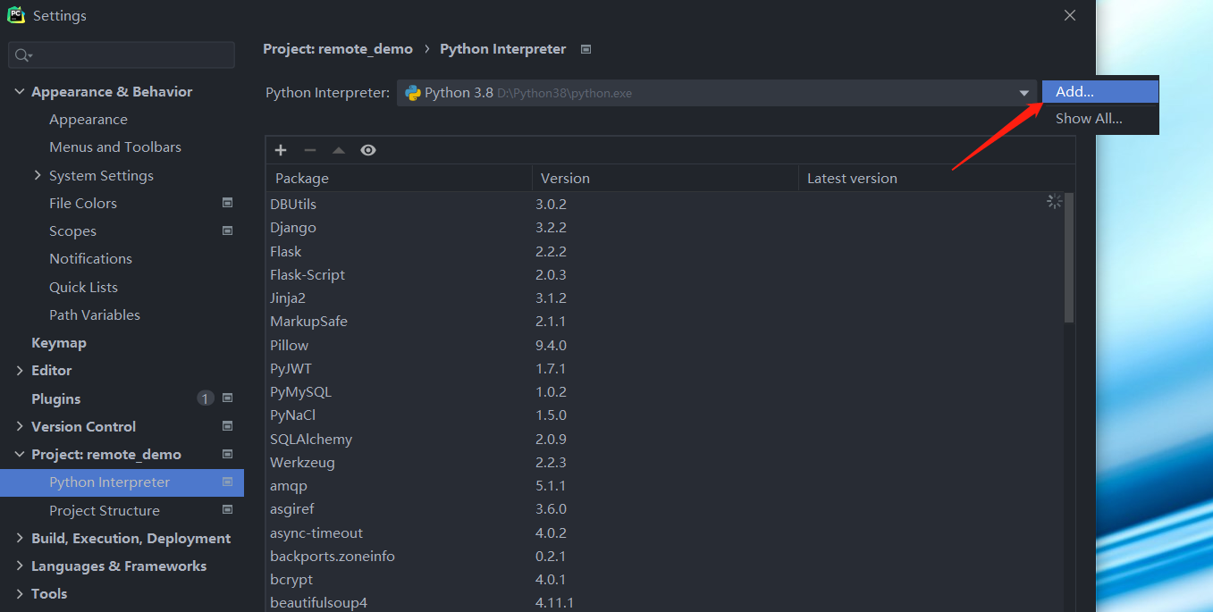Select Project Structure in the sidebar

coord(105,510)
